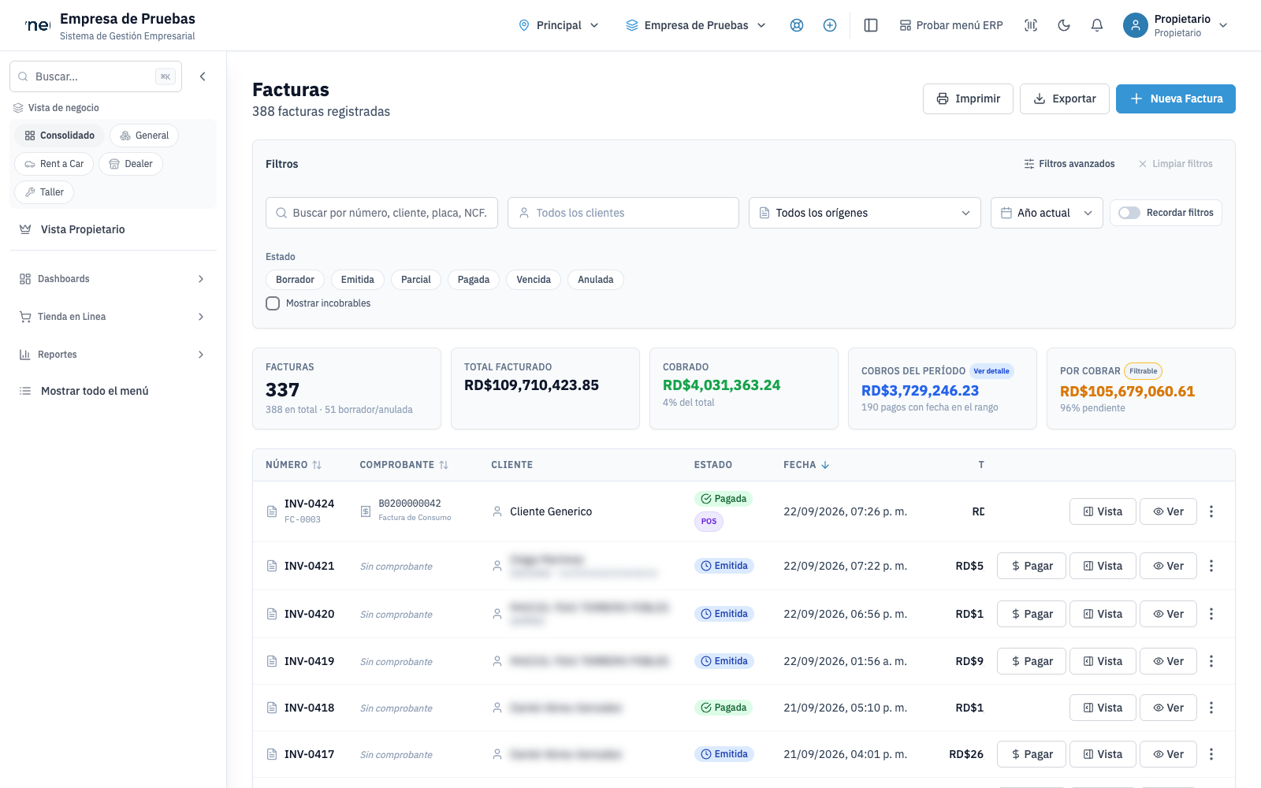The height and width of the screenshot is (788, 1261).
Task: Sort by Comprobante column arrows
Action: 444,465
